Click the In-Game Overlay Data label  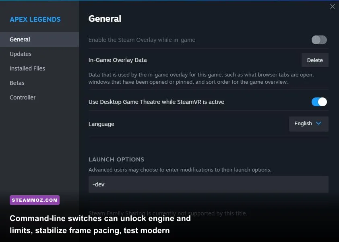point(118,60)
